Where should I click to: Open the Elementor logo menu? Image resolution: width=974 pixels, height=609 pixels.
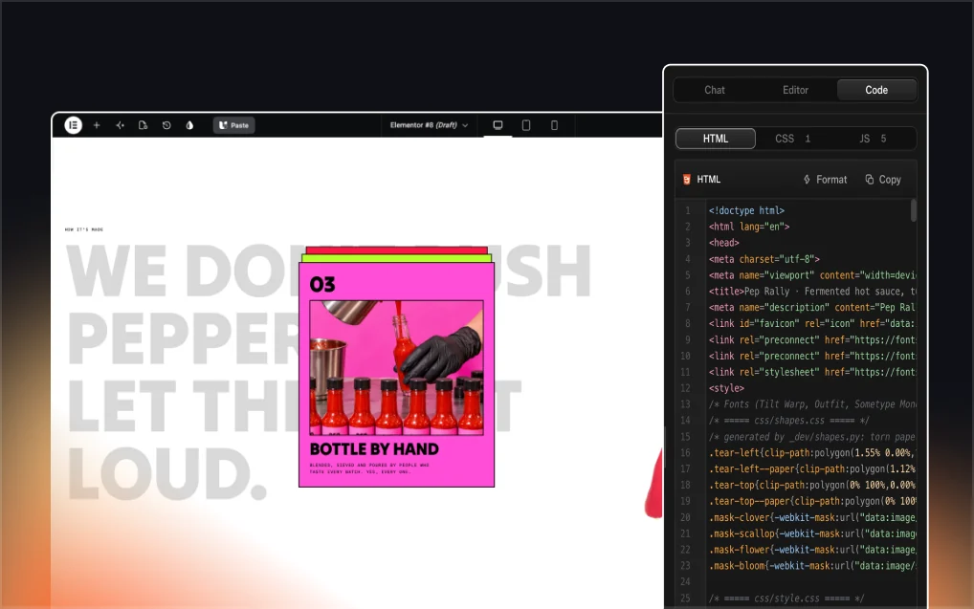coord(74,125)
